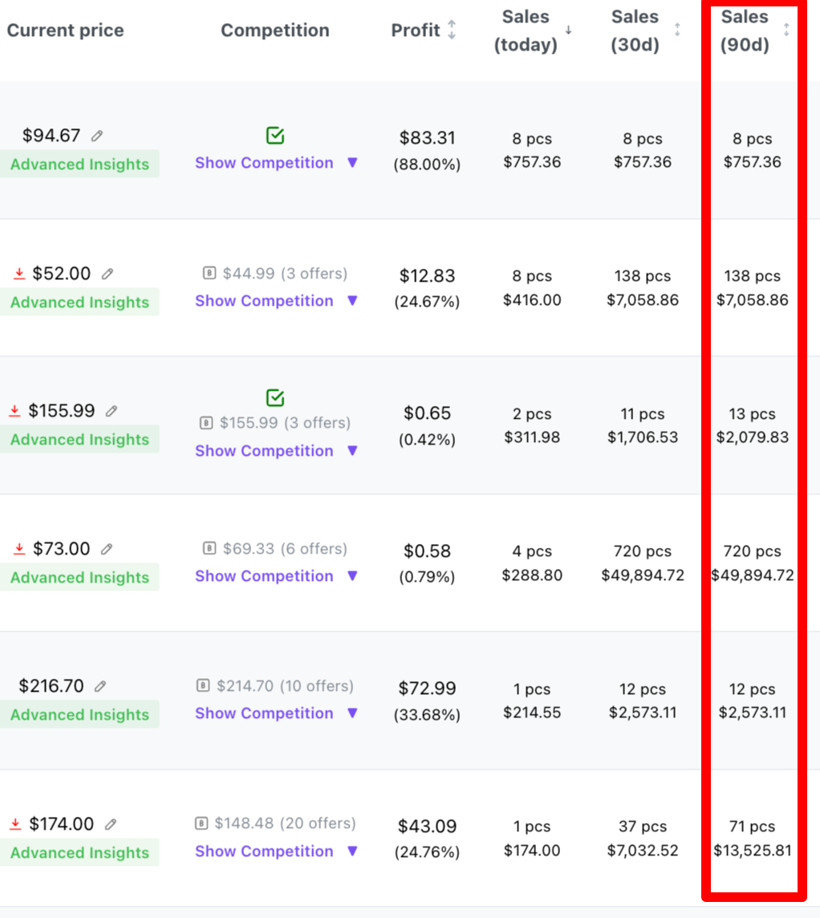Edit the $94.67 price with pencil icon

(x=97, y=136)
